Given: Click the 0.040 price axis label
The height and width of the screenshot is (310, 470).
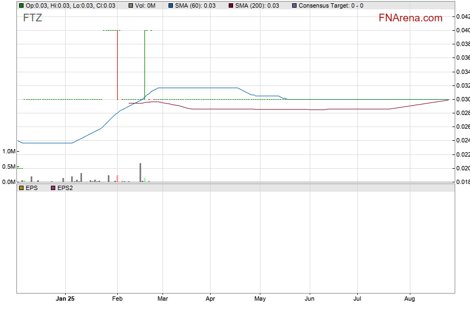Looking at the screenshot, I should (462, 30).
